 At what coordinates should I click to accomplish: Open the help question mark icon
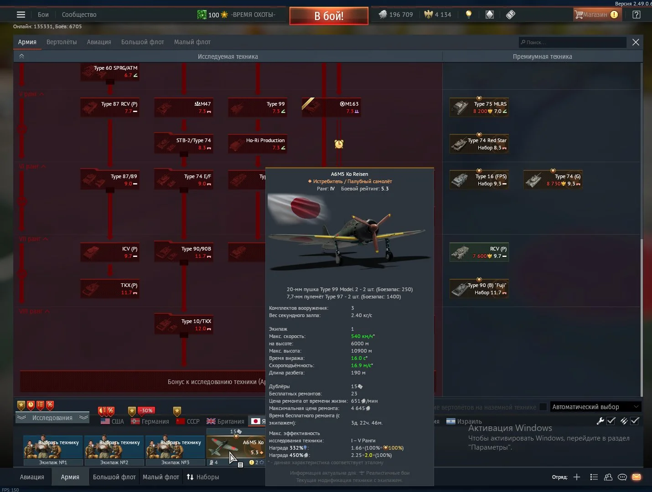(x=636, y=15)
